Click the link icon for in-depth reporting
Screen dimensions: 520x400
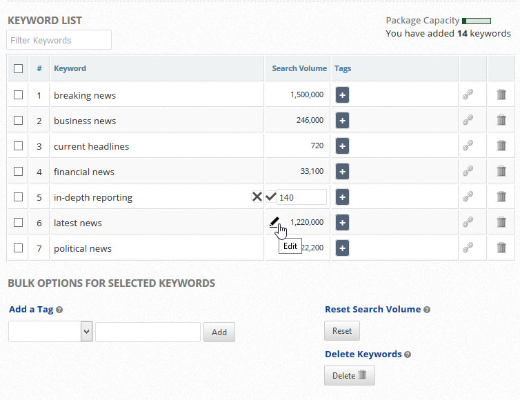tap(468, 197)
